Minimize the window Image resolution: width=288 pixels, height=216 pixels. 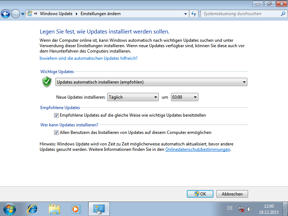click(x=258, y=4)
